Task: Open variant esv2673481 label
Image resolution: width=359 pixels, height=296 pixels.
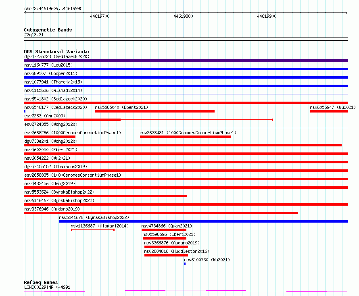Action: click(188, 133)
